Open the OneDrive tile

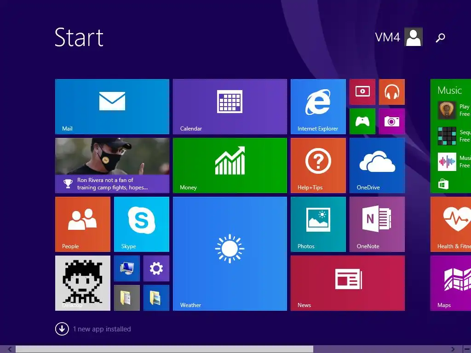tap(377, 165)
